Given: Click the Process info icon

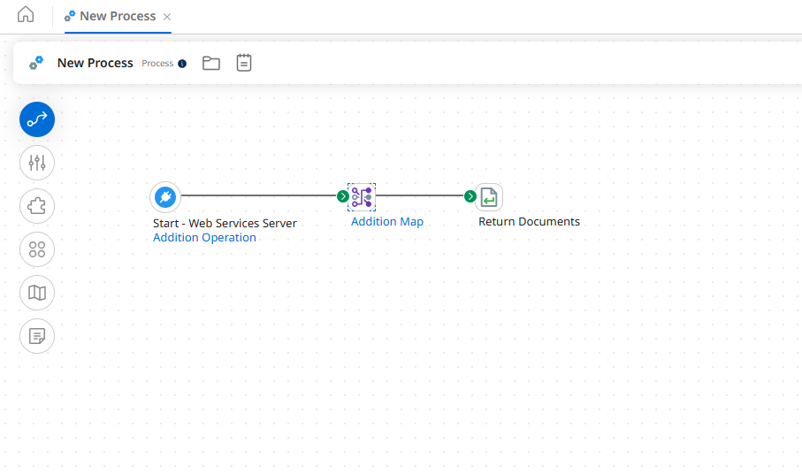Looking at the screenshot, I should (x=182, y=64).
